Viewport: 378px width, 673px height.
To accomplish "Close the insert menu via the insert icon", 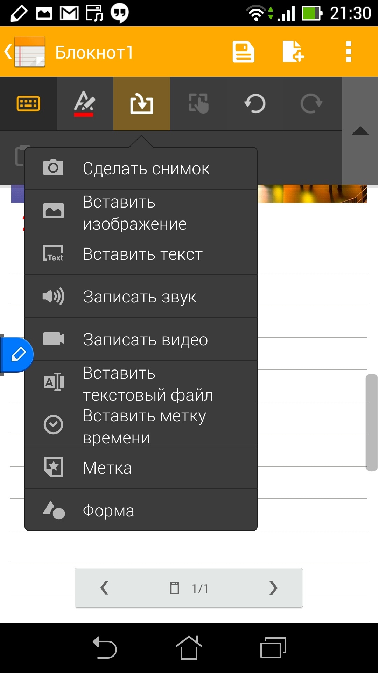I will 142,104.
